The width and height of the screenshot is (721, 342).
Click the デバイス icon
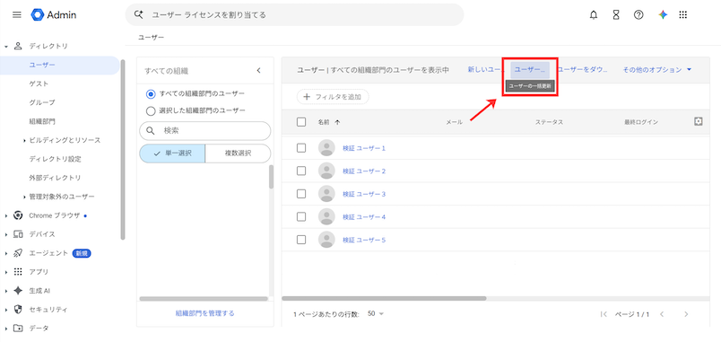[19, 234]
